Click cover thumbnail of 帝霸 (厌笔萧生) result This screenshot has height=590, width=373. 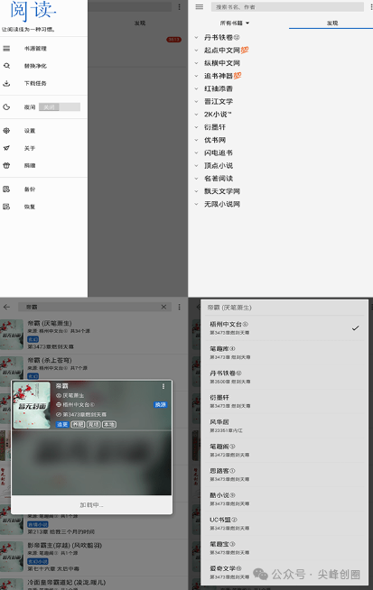12,335
